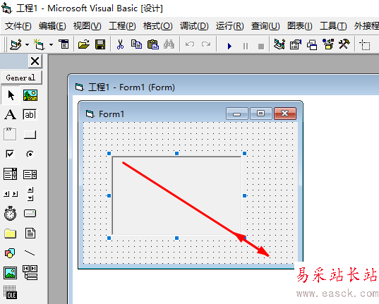Choose the Label control tool
Screen dimensions: 379x304
11,114
